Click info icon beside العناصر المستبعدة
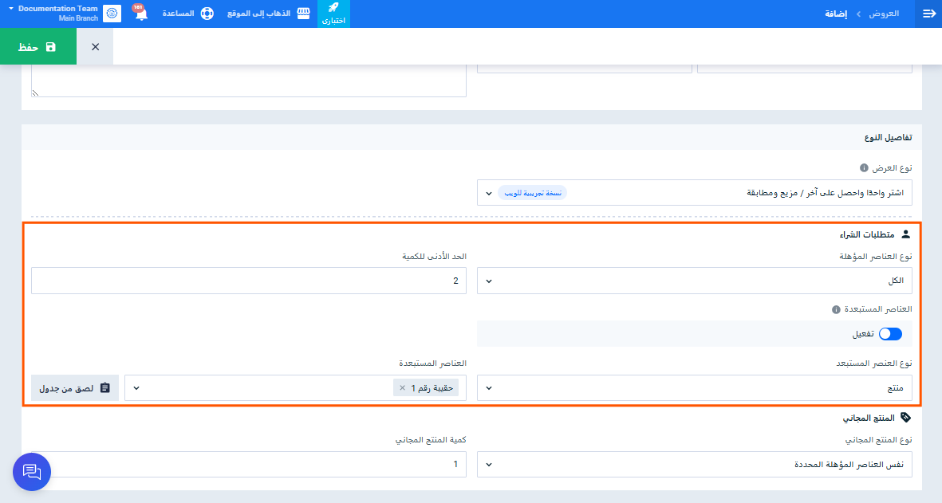 pos(836,310)
